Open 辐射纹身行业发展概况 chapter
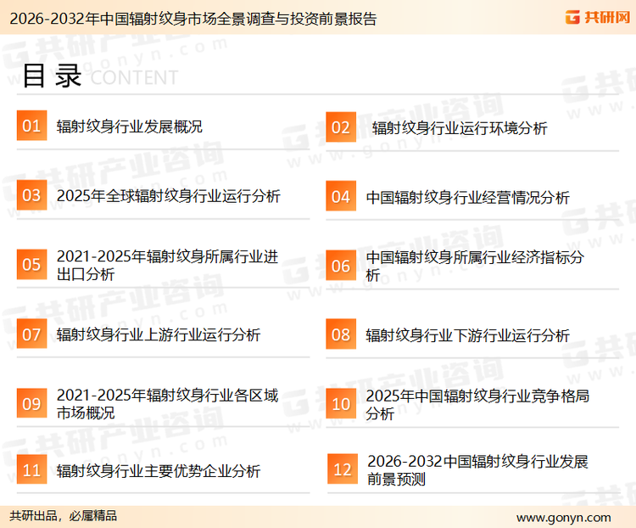Viewport: 636px width, 528px height. coord(129,127)
